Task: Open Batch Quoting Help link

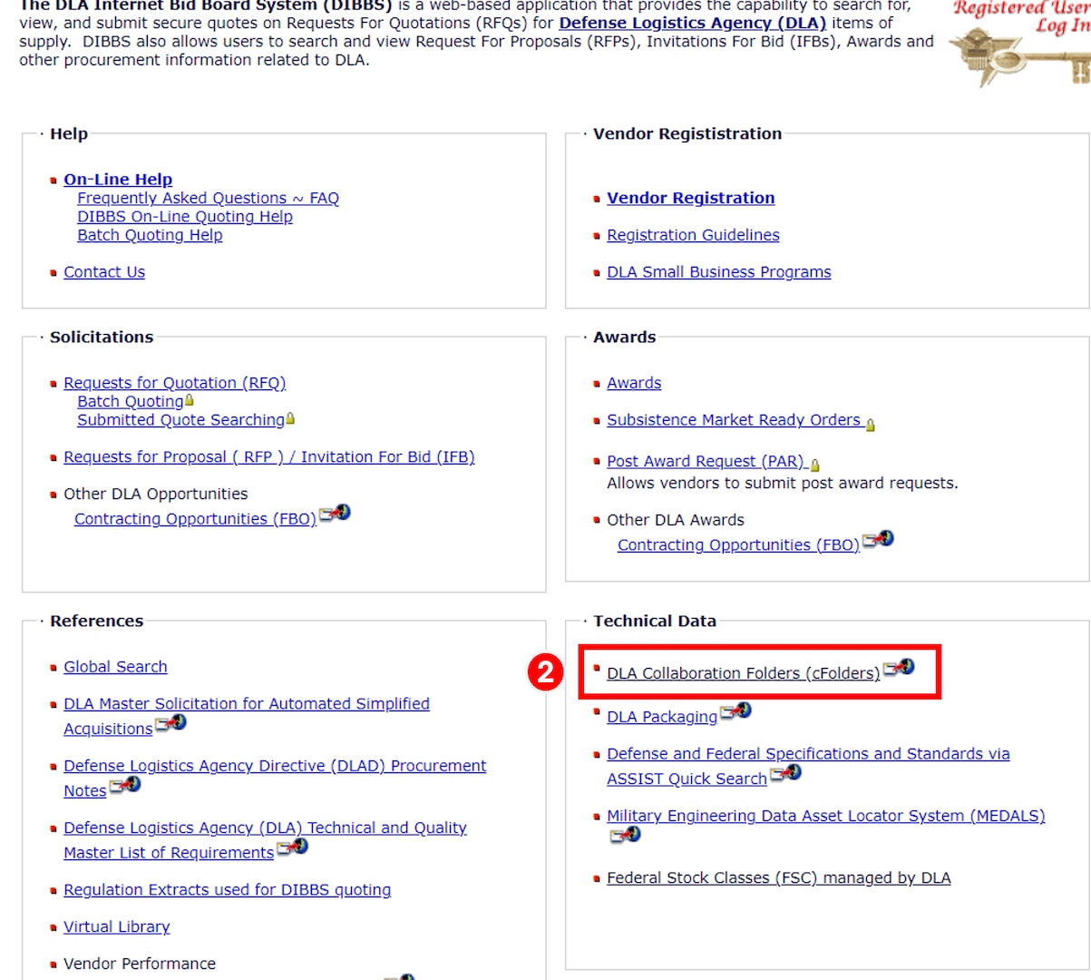Action: [150, 235]
